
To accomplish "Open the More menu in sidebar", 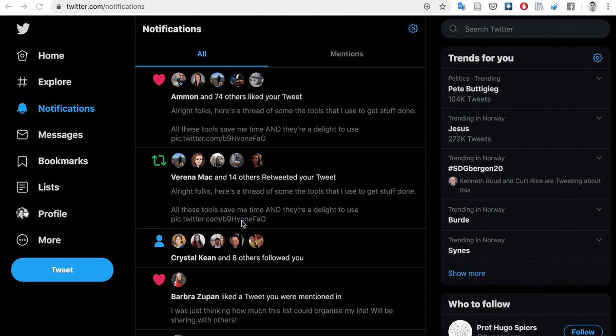I will pos(38,240).
